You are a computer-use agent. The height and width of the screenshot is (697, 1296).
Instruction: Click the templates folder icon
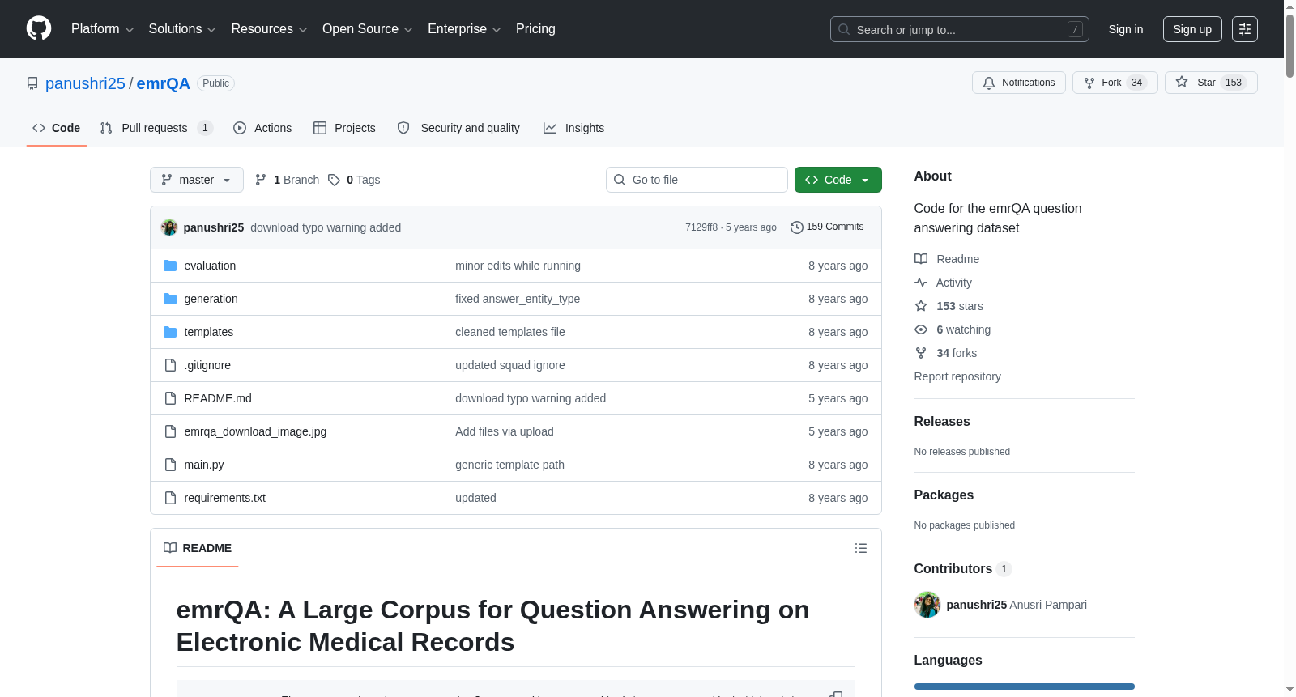pos(170,332)
